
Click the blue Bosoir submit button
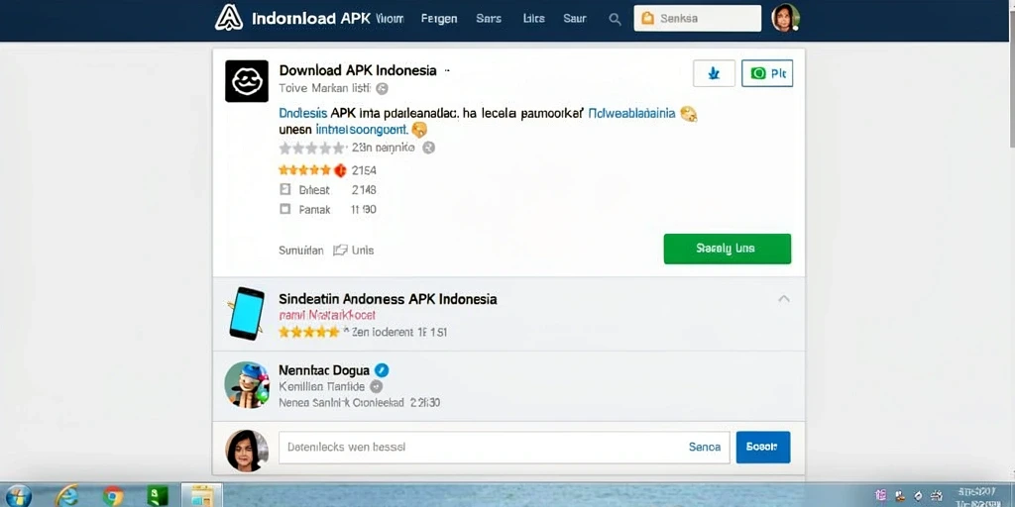[763, 448]
